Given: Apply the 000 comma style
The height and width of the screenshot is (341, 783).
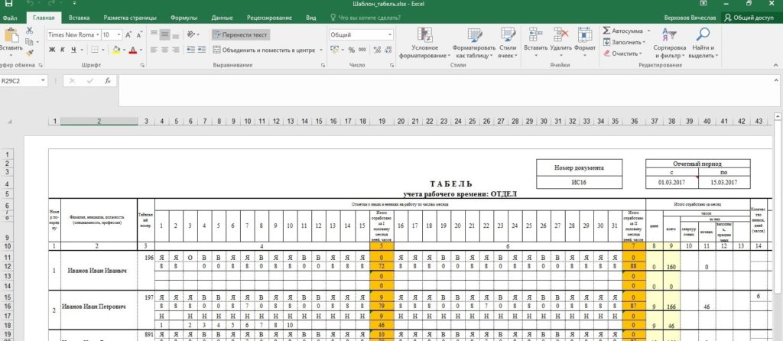Looking at the screenshot, I should (x=362, y=50).
